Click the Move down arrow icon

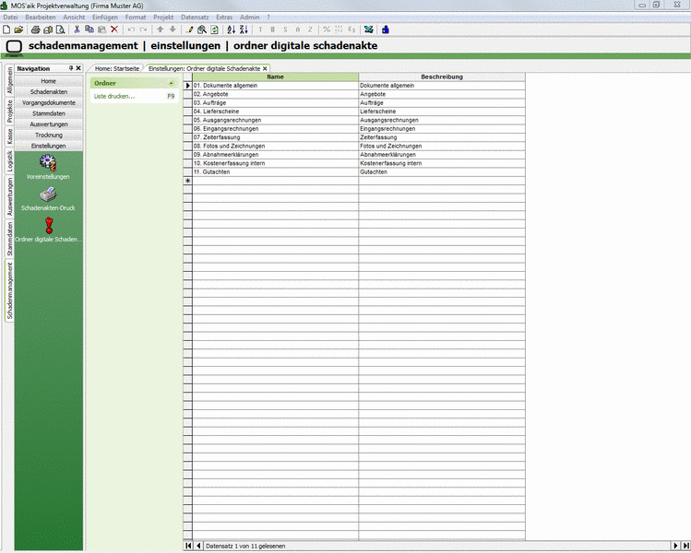pos(173,29)
